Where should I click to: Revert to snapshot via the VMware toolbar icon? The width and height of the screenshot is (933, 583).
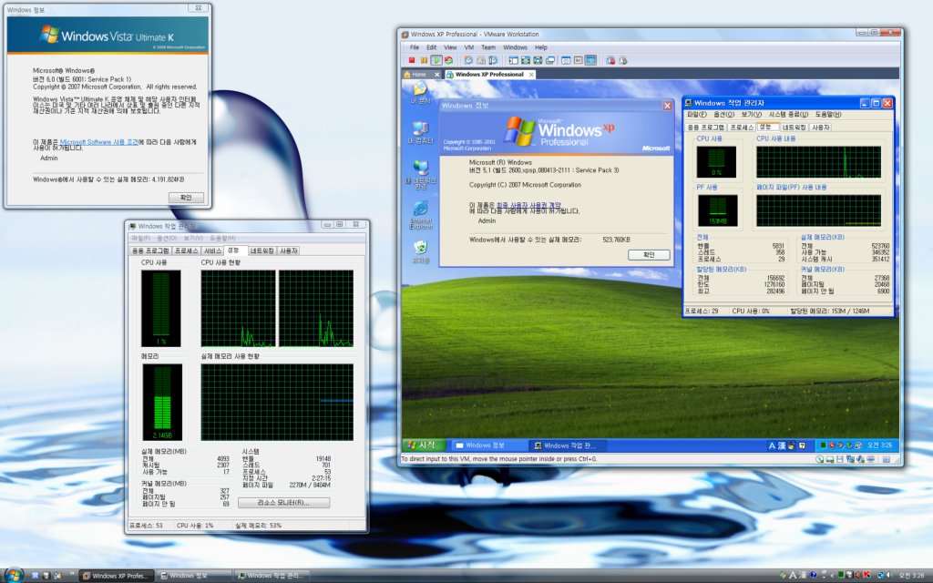pyautogui.click(x=481, y=60)
